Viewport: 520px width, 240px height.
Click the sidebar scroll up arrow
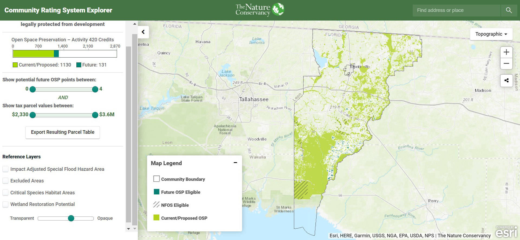point(135,24)
